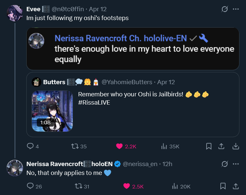246x195 pixels.
Task: Unlike Evee's tweet showing 2.2K likes
Action: pos(119,146)
